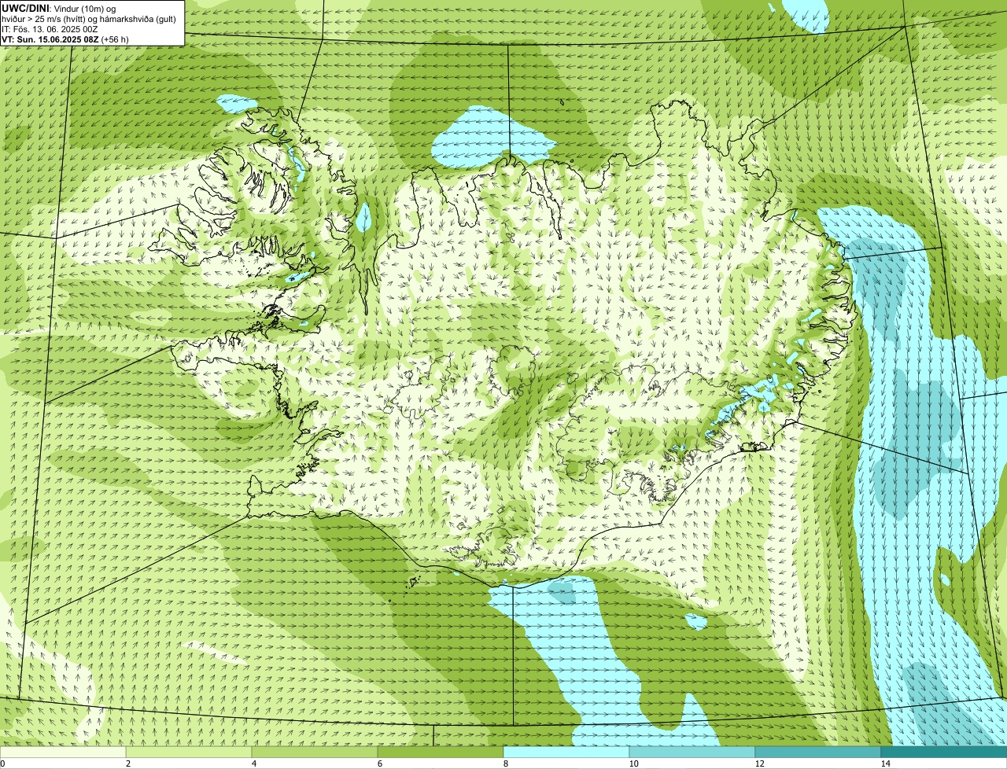1007x769 pixels.
Task: Click the 10–12 m/s teal legend swatch
Action: pos(692,752)
